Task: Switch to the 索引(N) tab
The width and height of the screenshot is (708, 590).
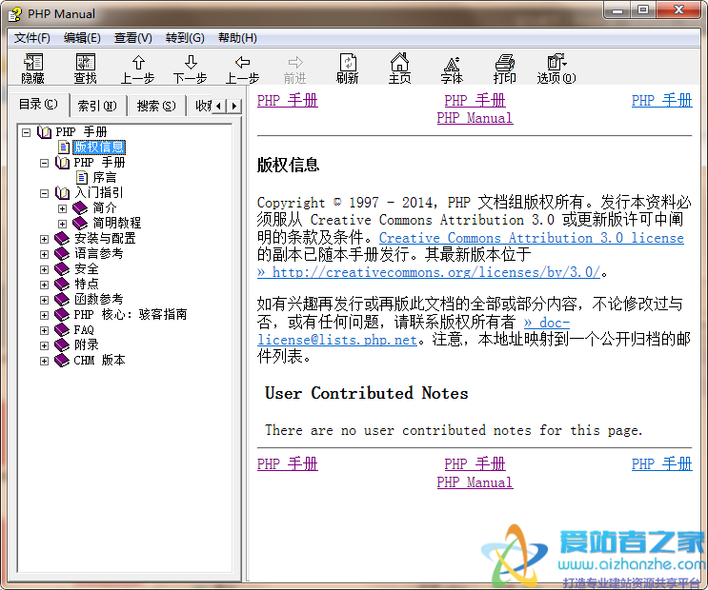Action: tap(97, 106)
